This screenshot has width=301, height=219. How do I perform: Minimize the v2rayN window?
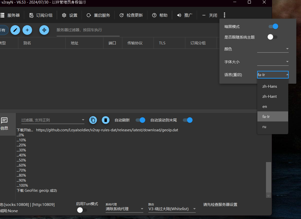click(235, 2)
